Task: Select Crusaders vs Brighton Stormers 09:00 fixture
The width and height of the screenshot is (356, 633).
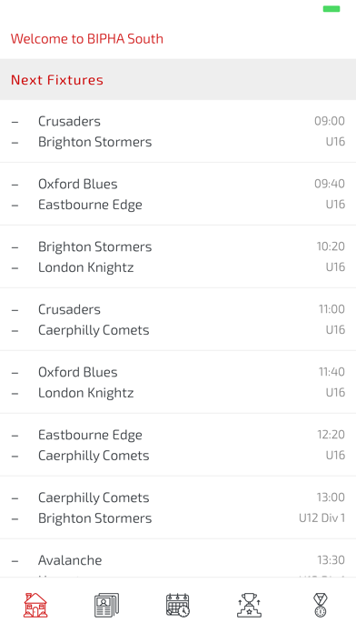Action: click(178, 131)
